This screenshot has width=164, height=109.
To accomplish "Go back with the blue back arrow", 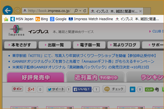I will (x=8, y=11).
